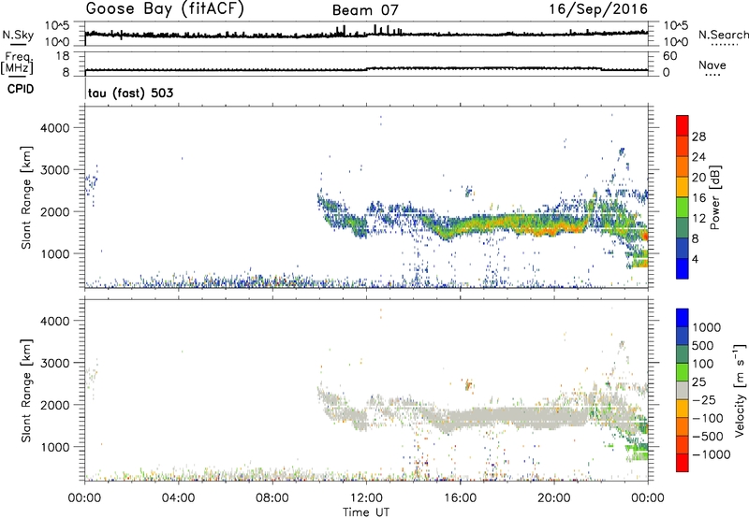Click the '08:00' time tick label

(272, 498)
